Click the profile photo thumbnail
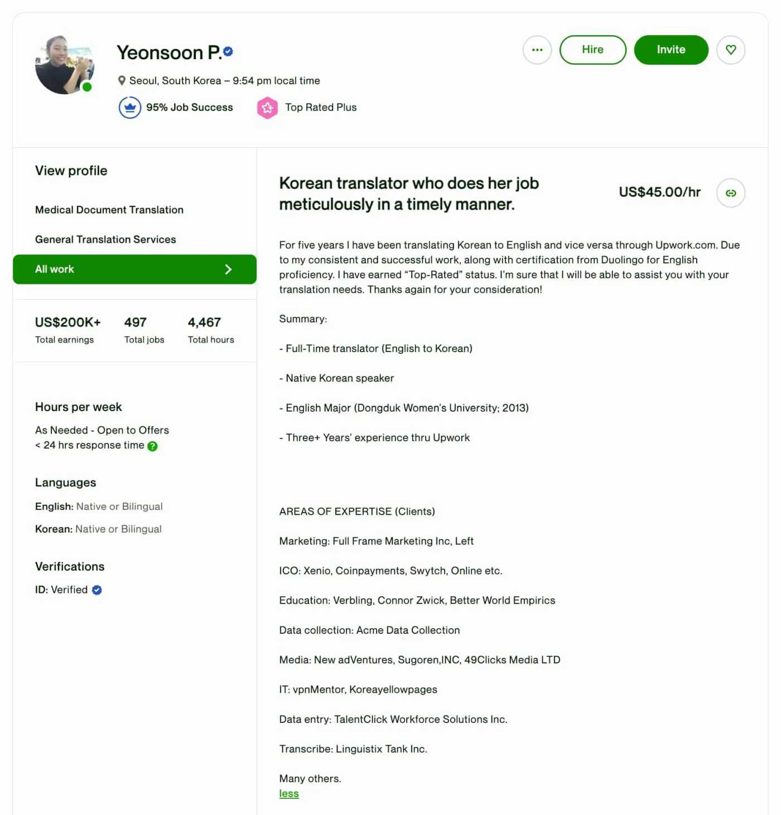The width and height of the screenshot is (781, 815). pyautogui.click(x=64, y=64)
